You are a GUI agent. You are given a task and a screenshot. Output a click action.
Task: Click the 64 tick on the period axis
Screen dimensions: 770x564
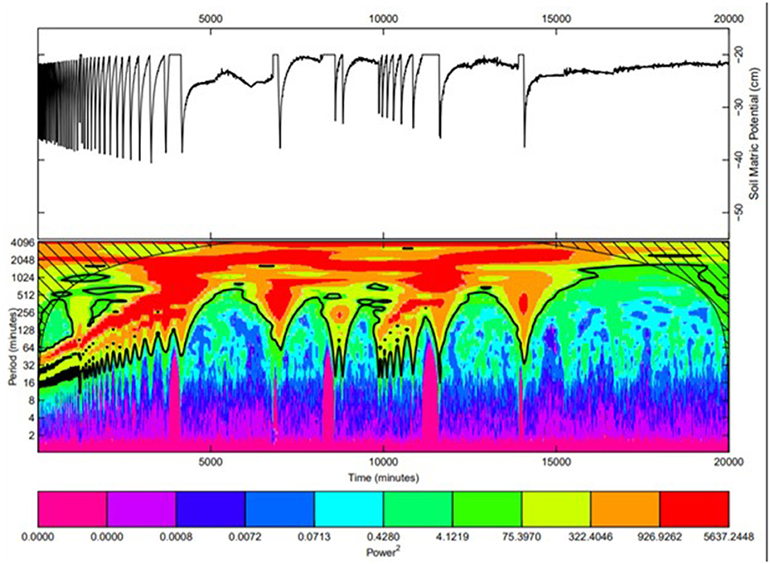pos(28,348)
